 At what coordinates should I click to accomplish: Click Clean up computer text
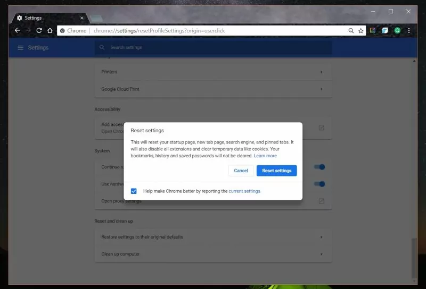(120, 254)
